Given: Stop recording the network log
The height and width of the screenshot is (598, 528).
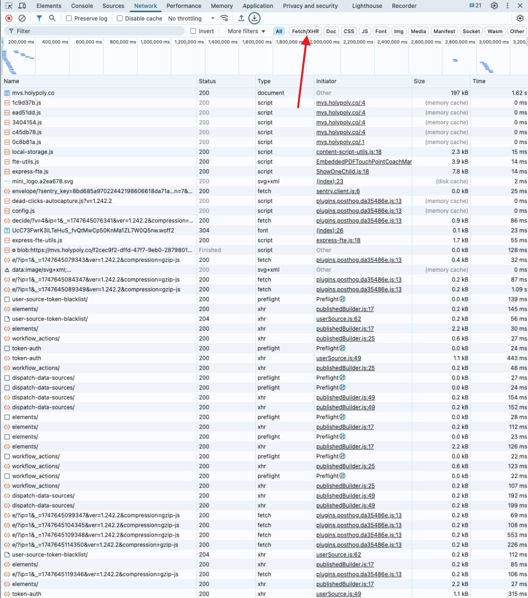Looking at the screenshot, I should (x=9, y=18).
